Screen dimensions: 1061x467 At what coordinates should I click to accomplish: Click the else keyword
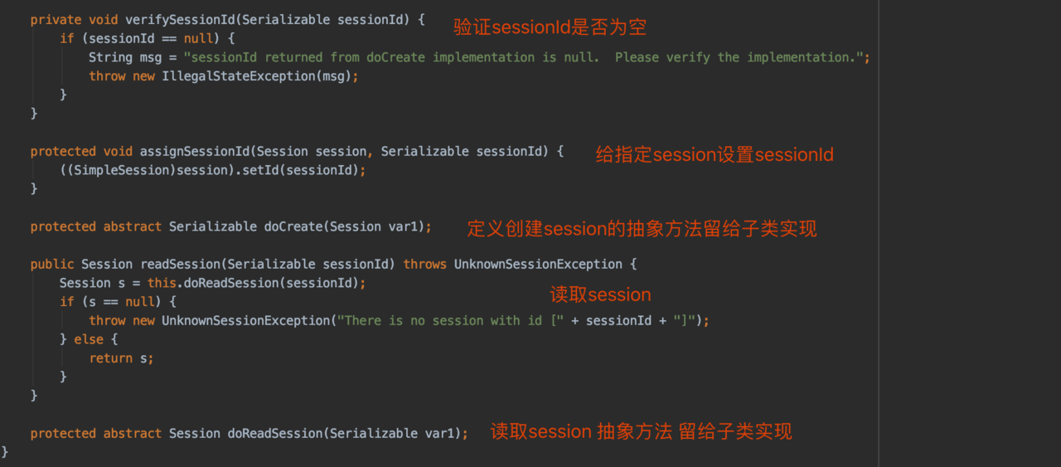click(89, 339)
